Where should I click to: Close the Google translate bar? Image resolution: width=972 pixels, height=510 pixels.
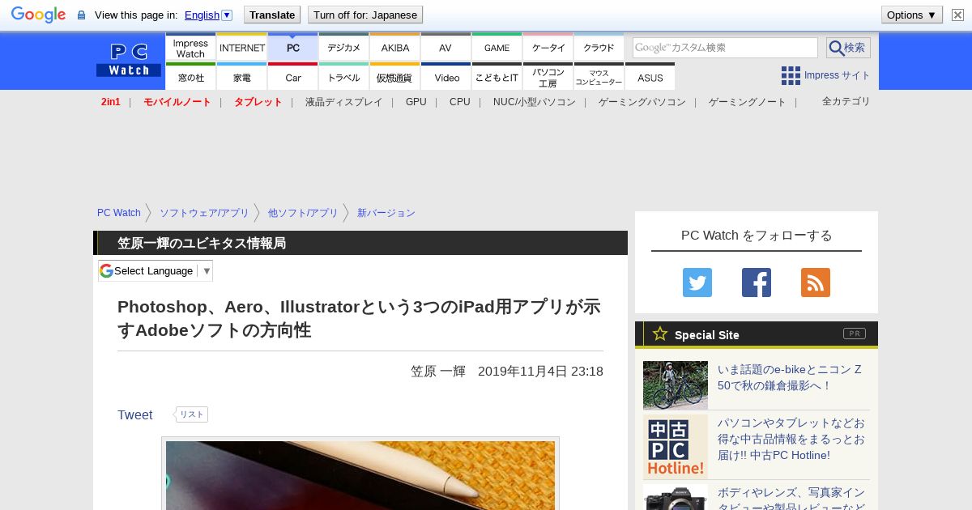(958, 15)
